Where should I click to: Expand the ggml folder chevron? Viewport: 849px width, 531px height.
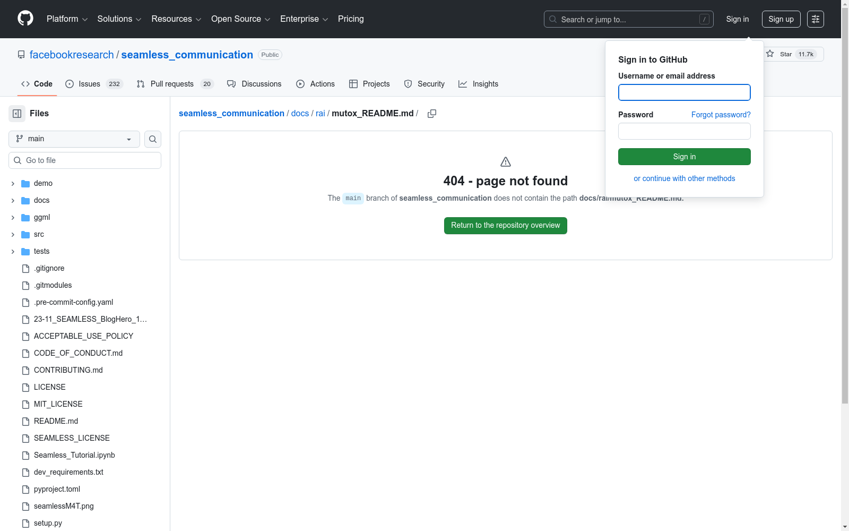(x=13, y=218)
